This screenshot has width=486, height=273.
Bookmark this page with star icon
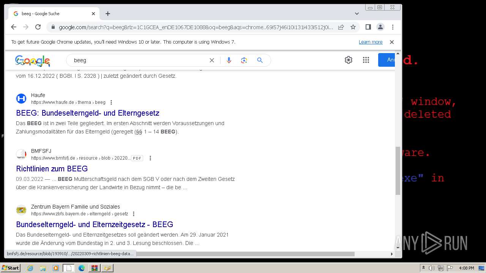click(x=353, y=27)
